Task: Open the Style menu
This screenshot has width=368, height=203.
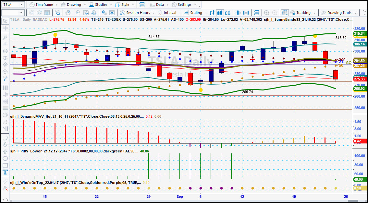Action: coord(124,5)
